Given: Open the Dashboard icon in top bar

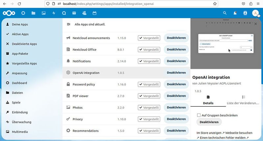Looking at the screenshot, I should point(23,13).
